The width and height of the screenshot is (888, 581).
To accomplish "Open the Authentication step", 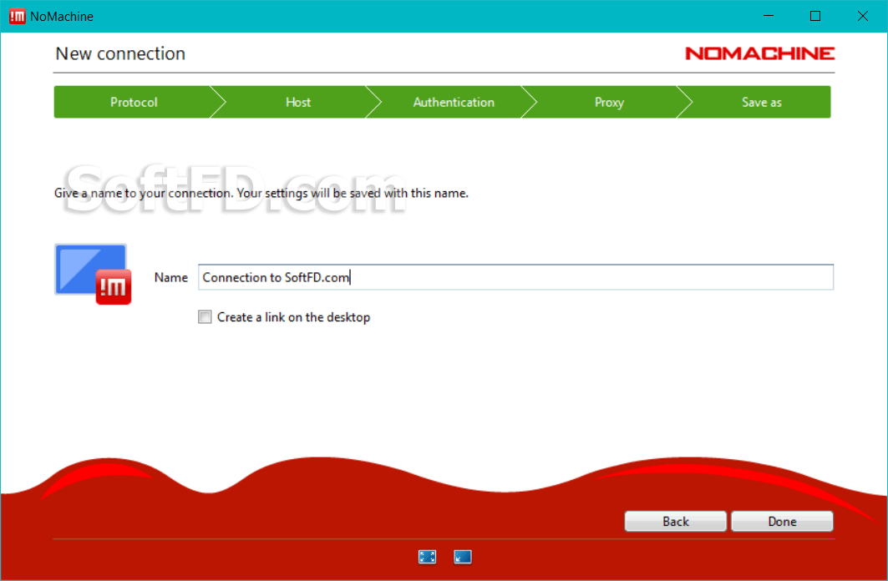I will (x=454, y=103).
